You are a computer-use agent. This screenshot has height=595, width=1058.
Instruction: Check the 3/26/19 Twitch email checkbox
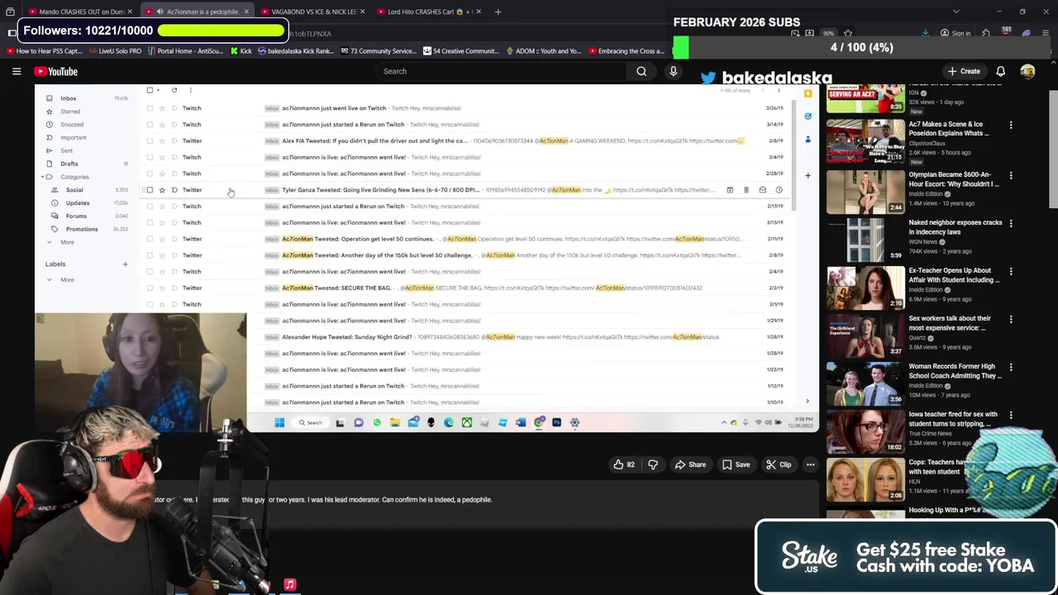[150, 108]
